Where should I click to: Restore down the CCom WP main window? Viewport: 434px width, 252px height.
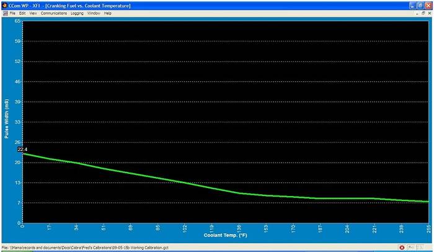point(420,5)
